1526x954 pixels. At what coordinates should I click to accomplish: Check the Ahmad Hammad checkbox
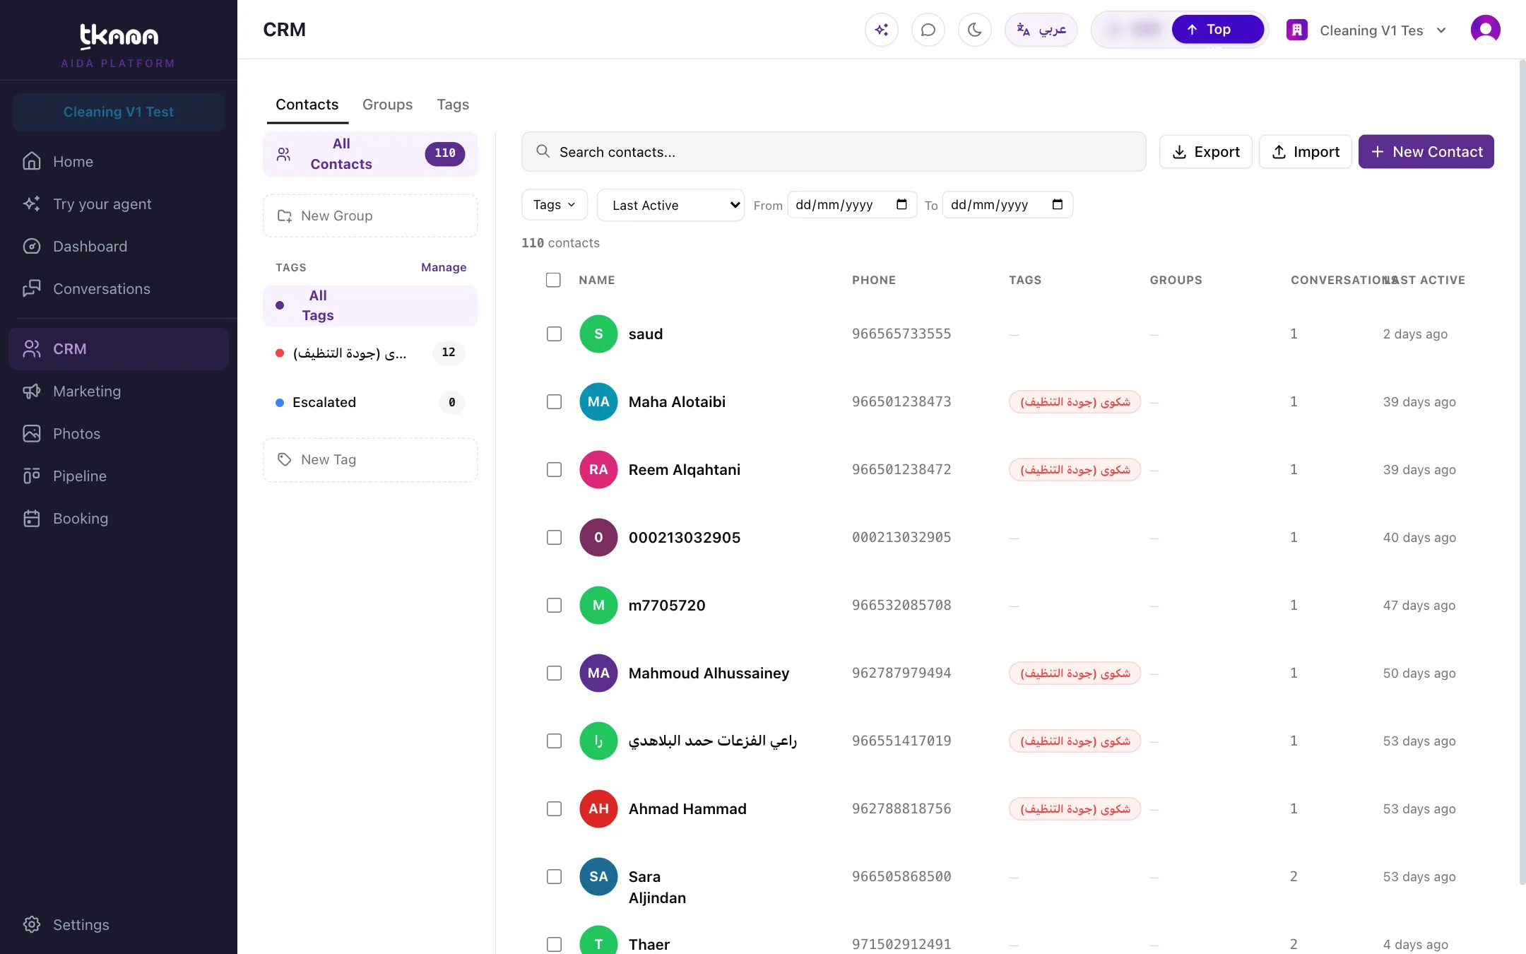click(x=554, y=808)
